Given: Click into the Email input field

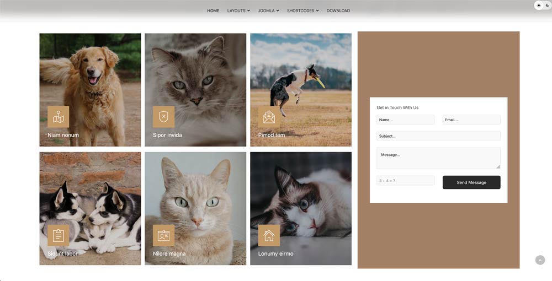Looking at the screenshot, I should (471, 120).
